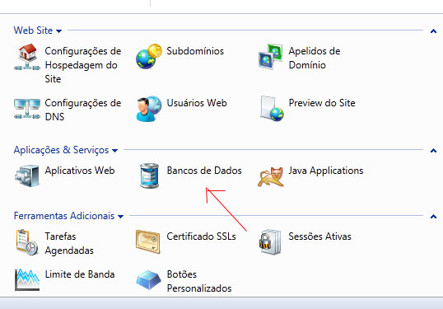443x309 pixels.
Task: Open Limite de Banda link
Action: tap(80, 274)
